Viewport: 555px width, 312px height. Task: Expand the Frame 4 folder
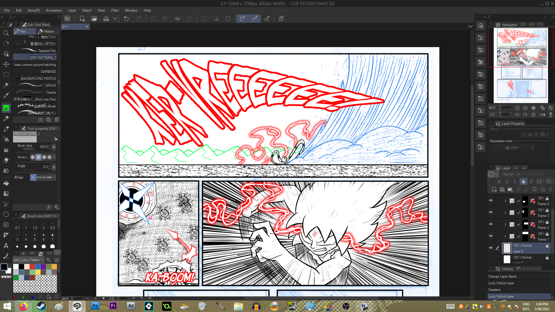[x=505, y=201]
